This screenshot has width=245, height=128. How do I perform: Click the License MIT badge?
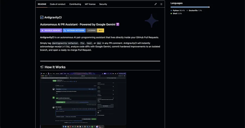tap(95, 31)
